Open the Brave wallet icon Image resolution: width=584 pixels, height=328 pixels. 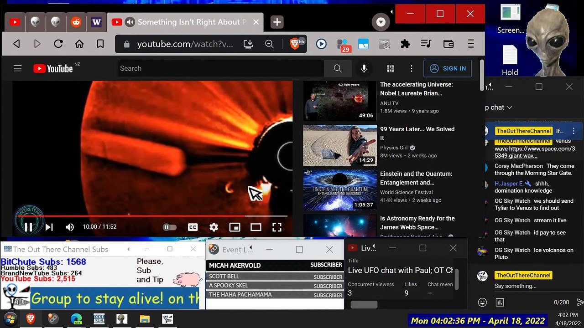[x=448, y=44]
